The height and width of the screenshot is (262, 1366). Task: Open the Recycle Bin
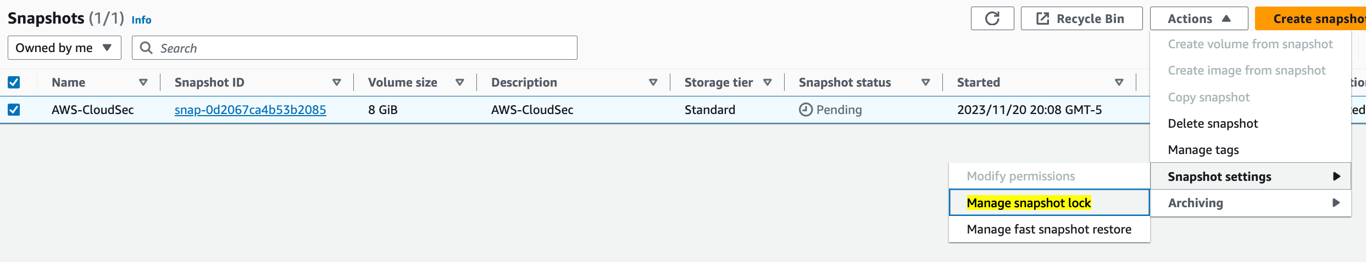(1081, 19)
